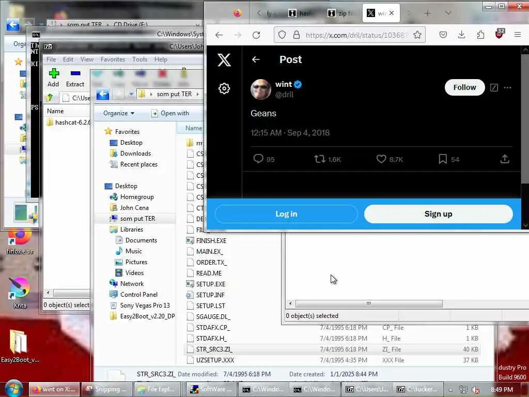
Task: Open Firefox extensions puzzle icon
Action: click(480, 35)
